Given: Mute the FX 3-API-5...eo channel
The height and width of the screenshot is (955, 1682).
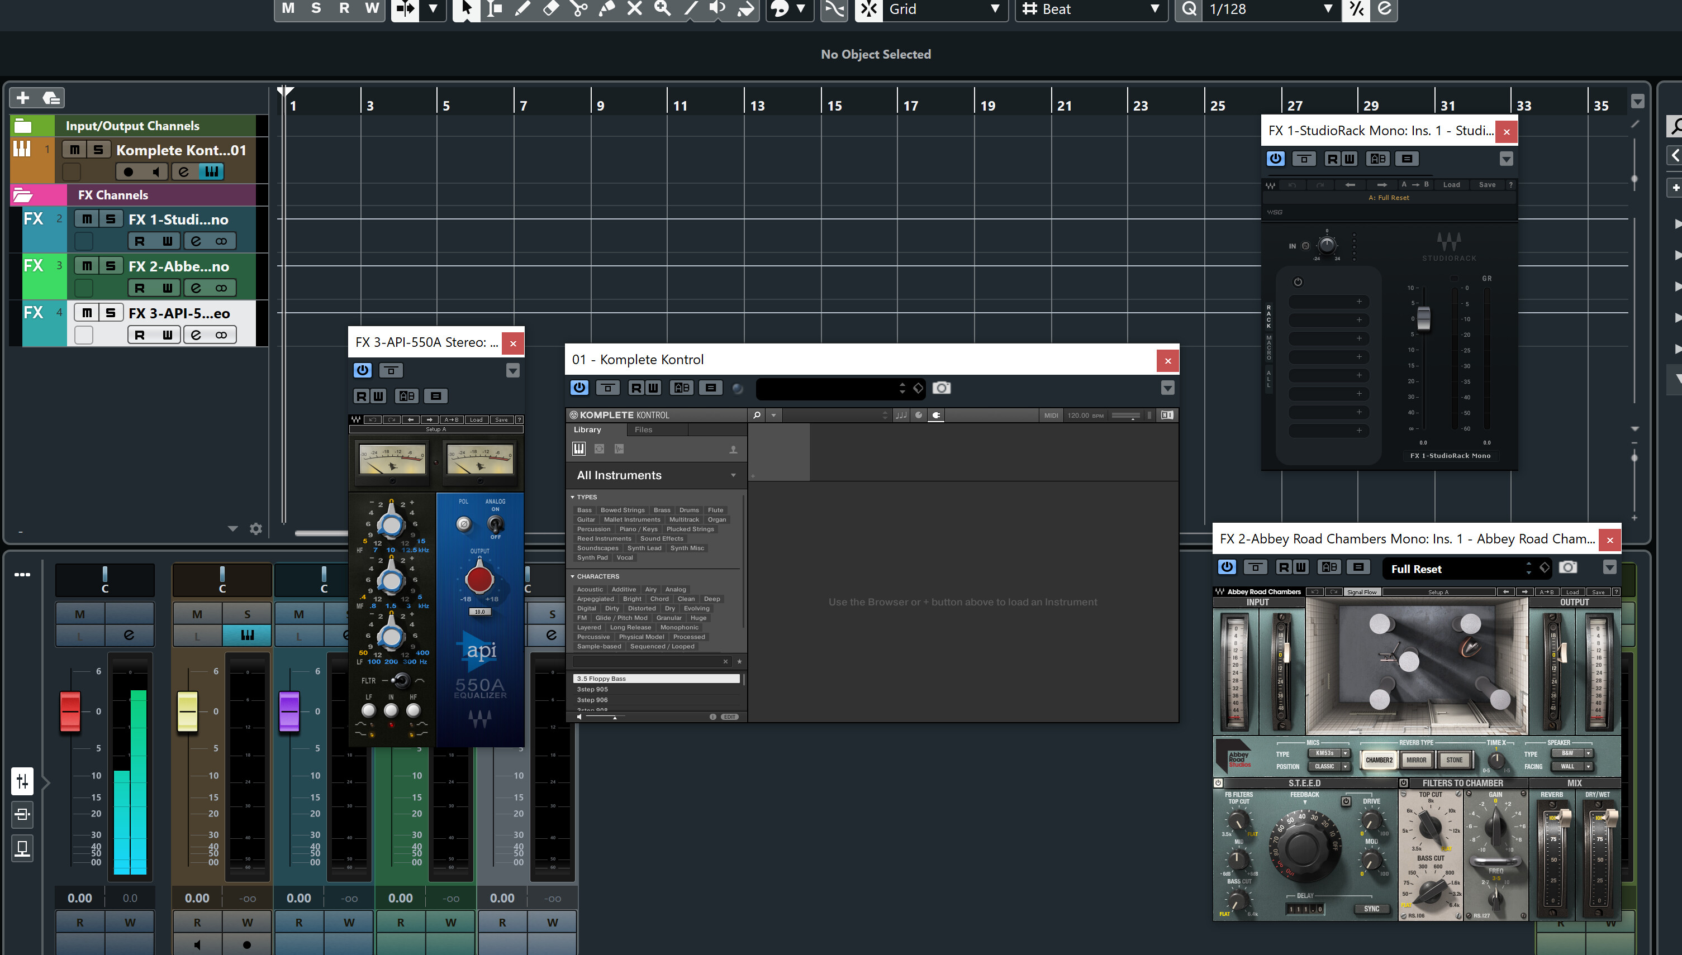Looking at the screenshot, I should (87, 313).
